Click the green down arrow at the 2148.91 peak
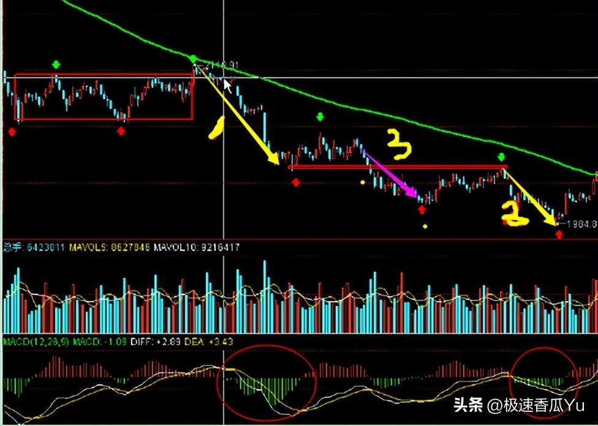The height and width of the screenshot is (426, 598). coord(194,59)
